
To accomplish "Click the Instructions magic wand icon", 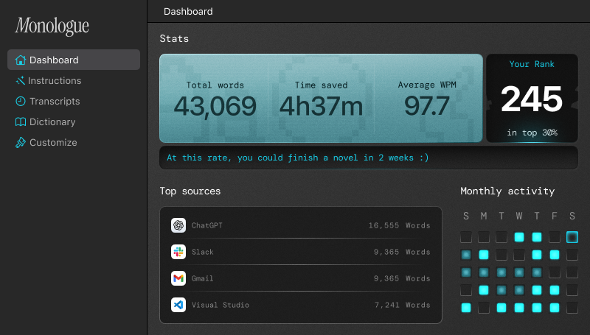I will [21, 81].
